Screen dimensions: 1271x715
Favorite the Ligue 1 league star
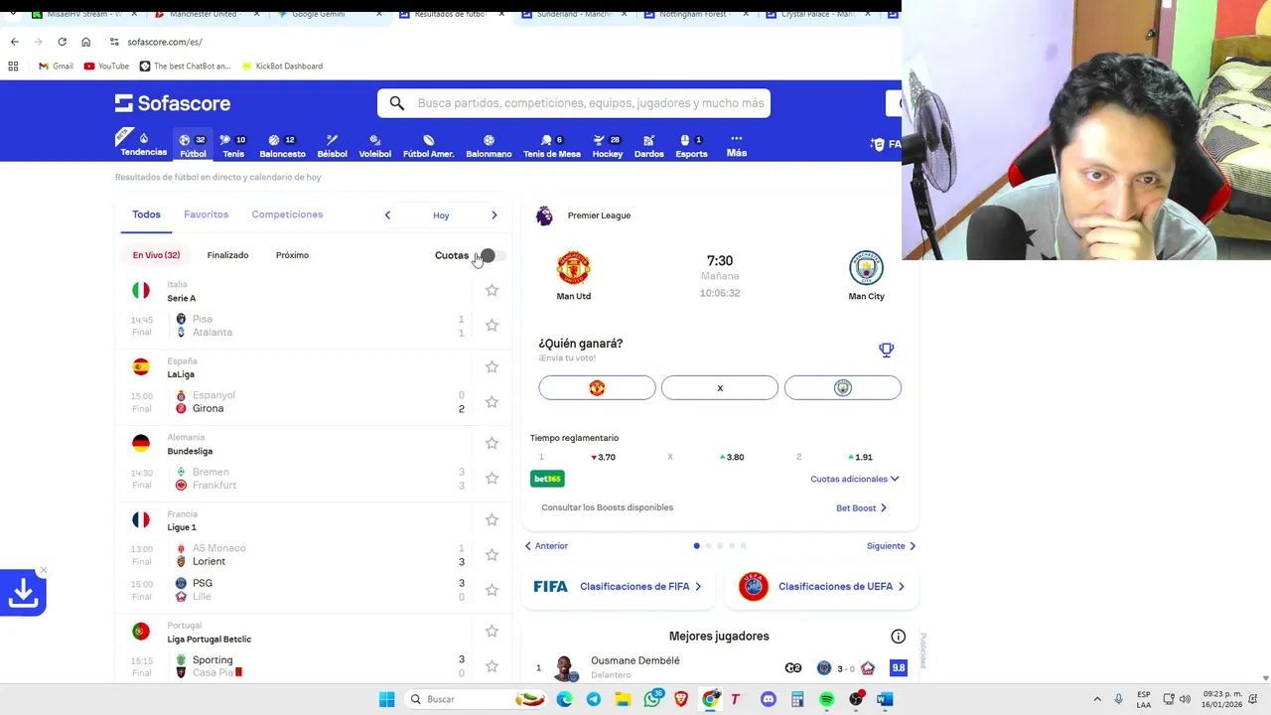(x=492, y=520)
